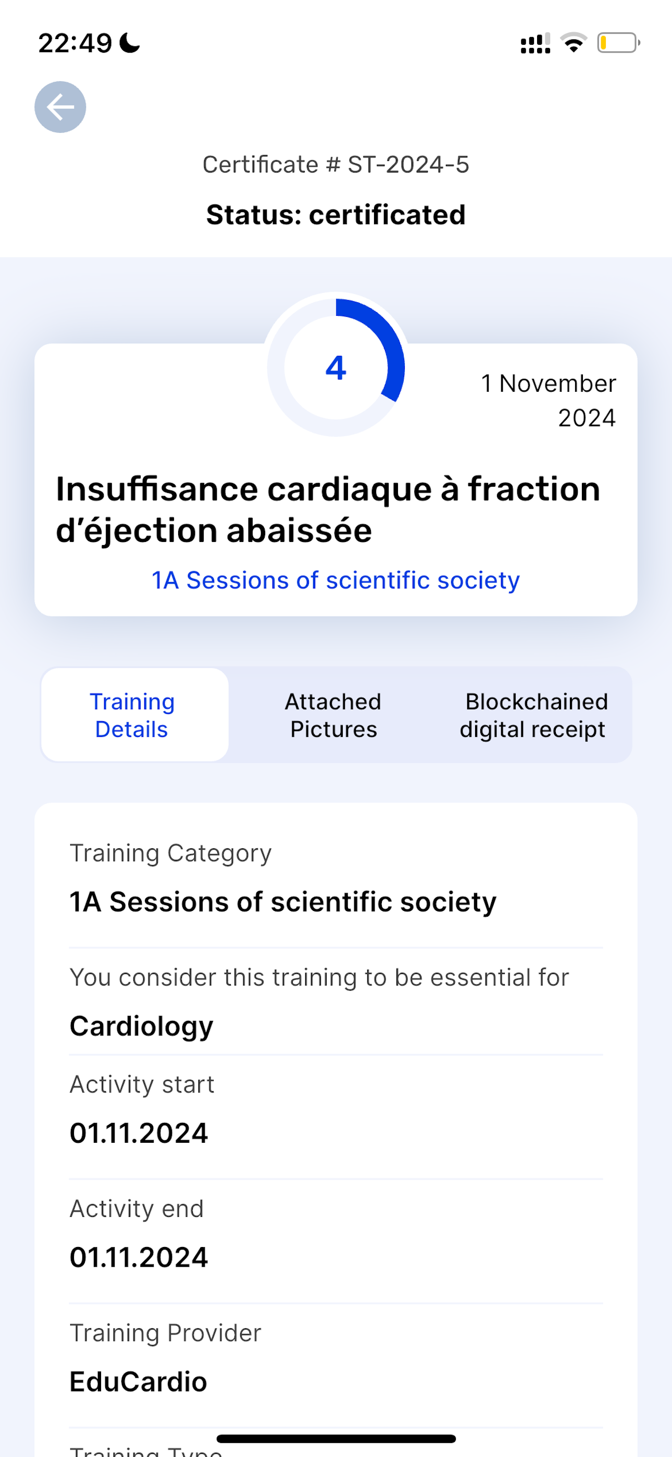Tap the back arrow button
672x1457 pixels.
point(60,107)
